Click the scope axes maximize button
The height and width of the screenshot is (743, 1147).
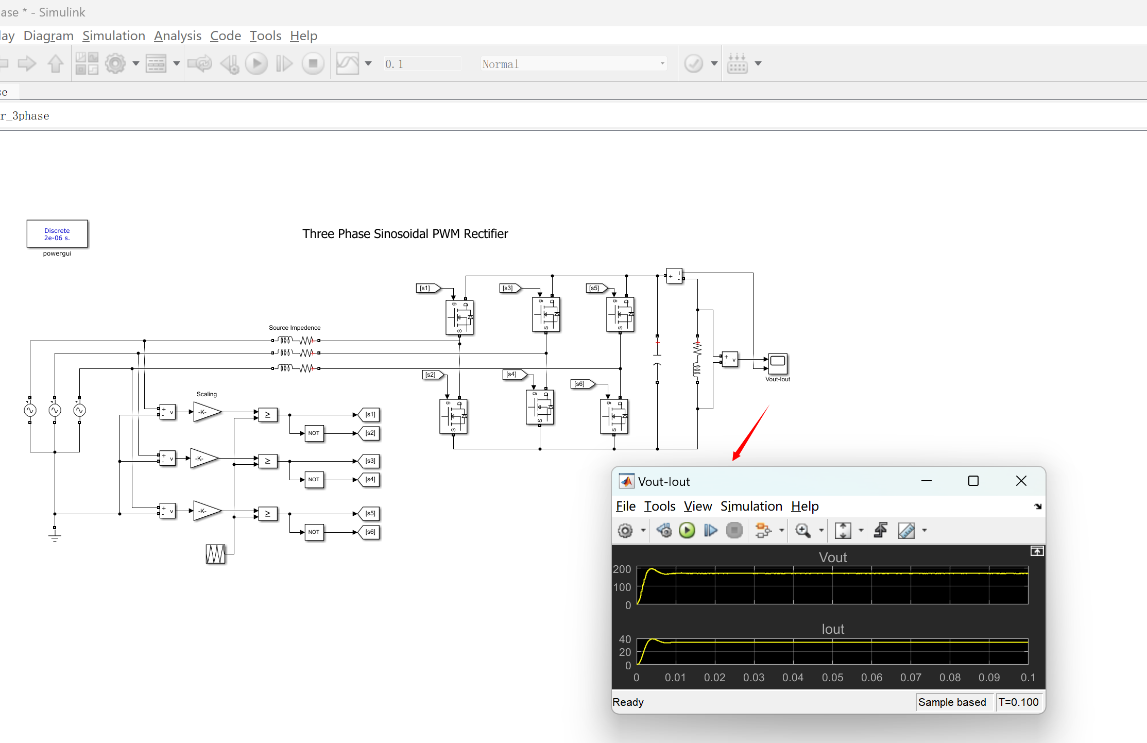[x=1037, y=551]
